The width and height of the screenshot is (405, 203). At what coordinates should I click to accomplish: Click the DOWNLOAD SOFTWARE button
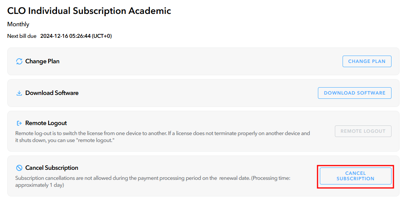[x=355, y=93]
